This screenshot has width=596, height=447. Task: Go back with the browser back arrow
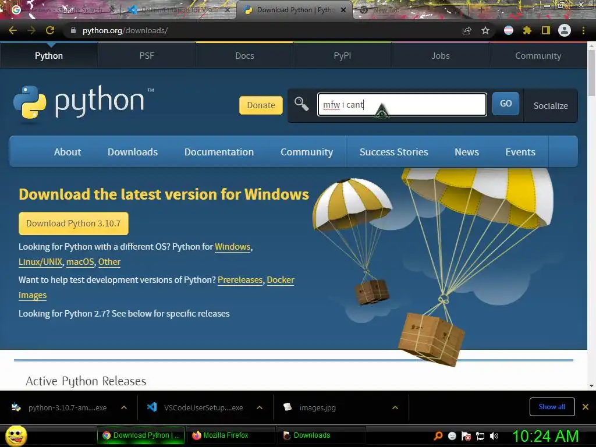point(13,30)
